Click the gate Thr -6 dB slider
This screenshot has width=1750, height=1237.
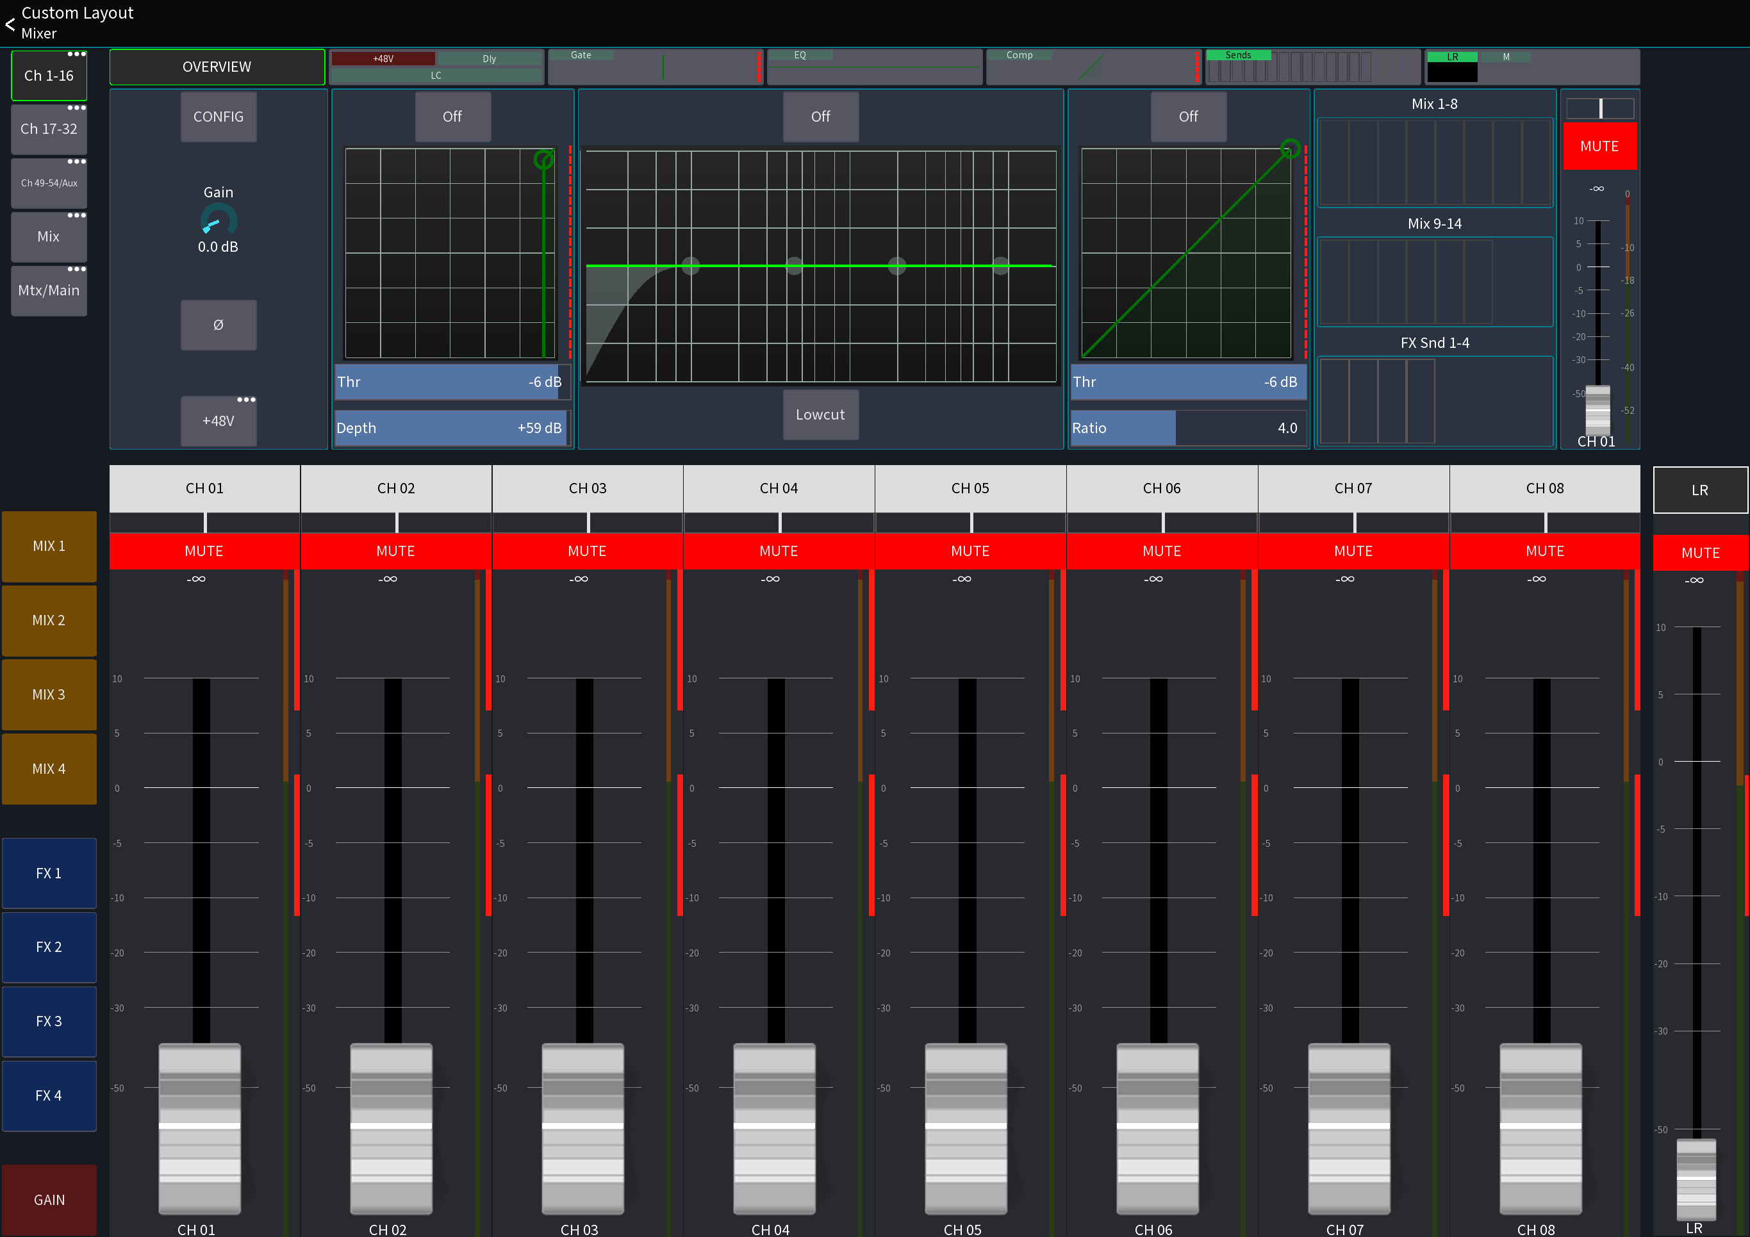coord(453,382)
